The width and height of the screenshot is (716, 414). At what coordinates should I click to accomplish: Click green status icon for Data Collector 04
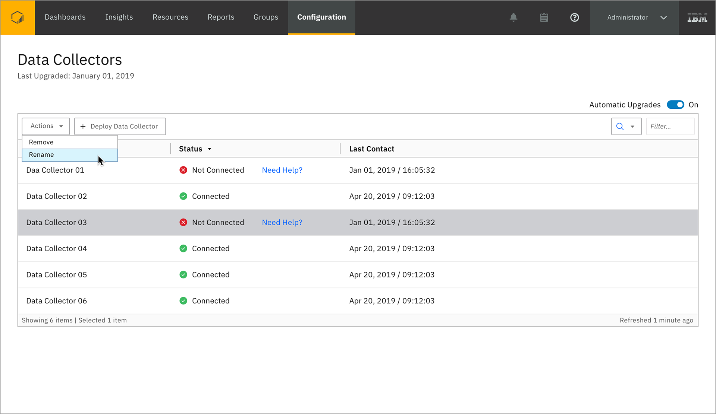point(183,248)
